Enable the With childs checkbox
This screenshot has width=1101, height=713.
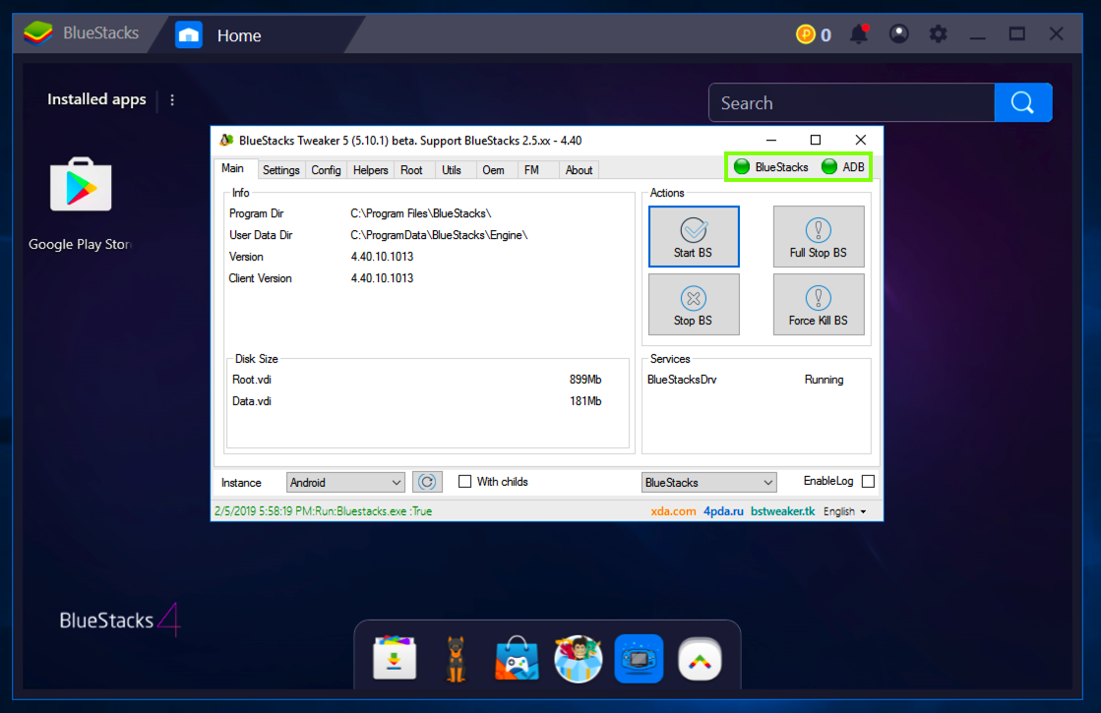(465, 482)
